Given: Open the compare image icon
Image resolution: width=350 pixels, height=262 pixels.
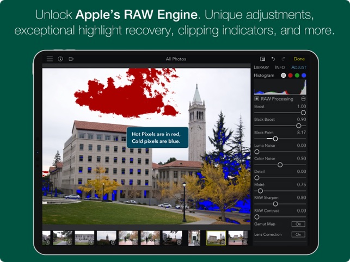Looking at the screenshot, I should (263, 59).
